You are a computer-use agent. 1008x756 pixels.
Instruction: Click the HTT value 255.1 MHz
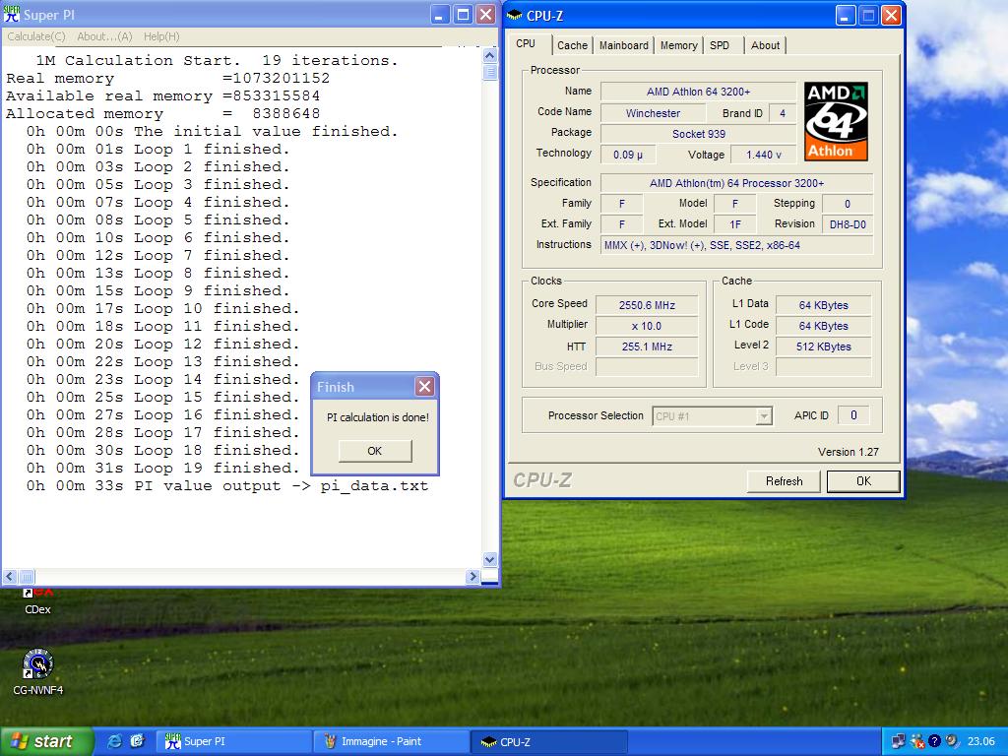pos(647,346)
